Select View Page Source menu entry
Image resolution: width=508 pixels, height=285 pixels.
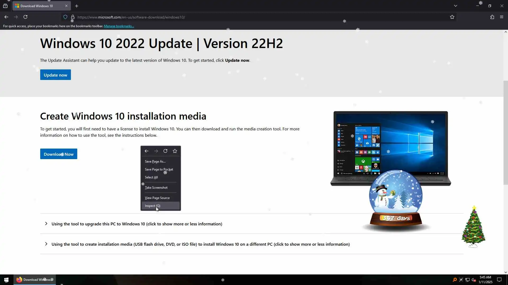click(x=157, y=198)
